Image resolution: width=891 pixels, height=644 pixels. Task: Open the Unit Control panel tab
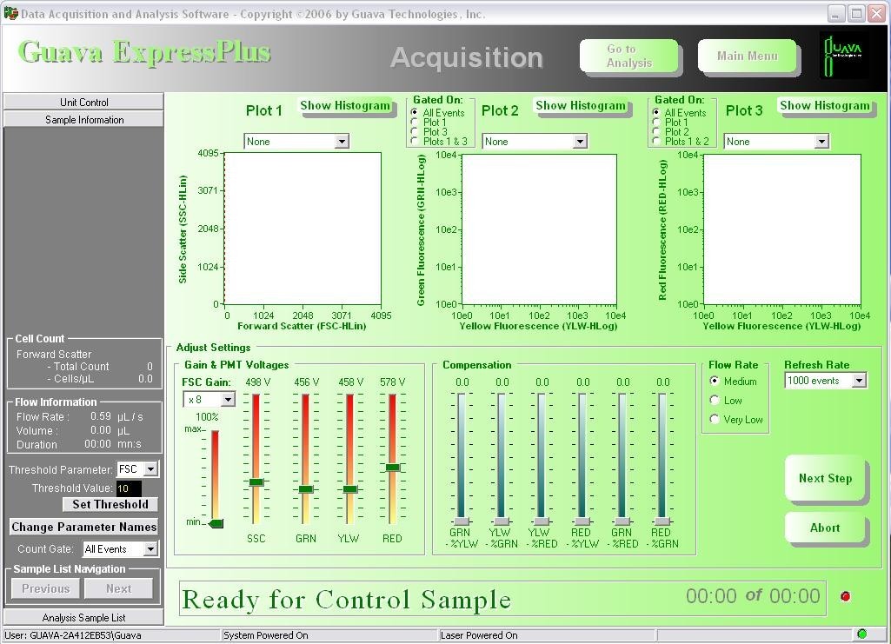coord(83,103)
